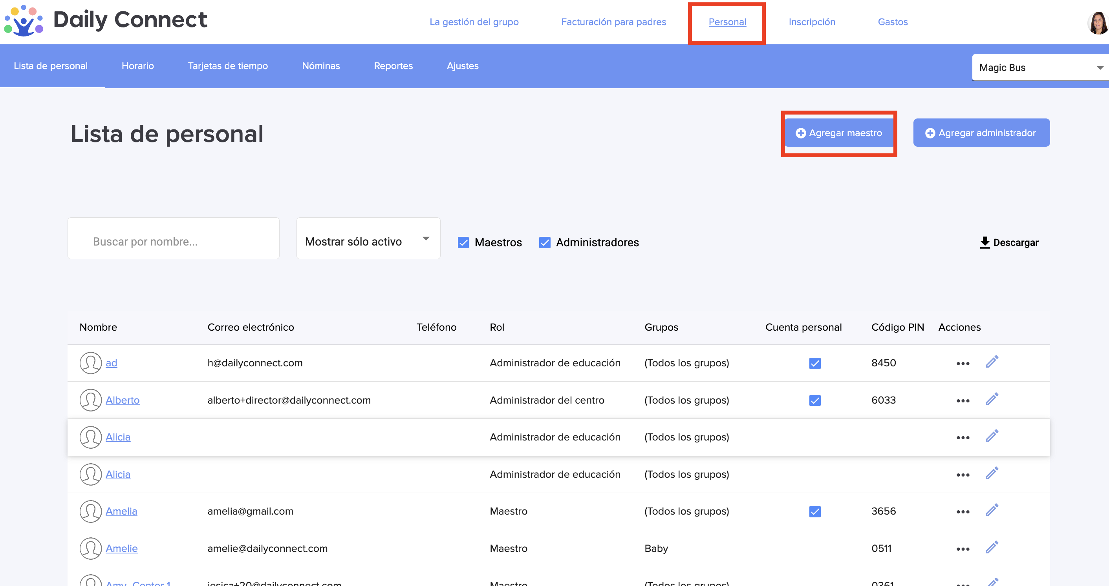Click the pencil edit icon for Amelie
Image resolution: width=1109 pixels, height=586 pixels.
[992, 548]
